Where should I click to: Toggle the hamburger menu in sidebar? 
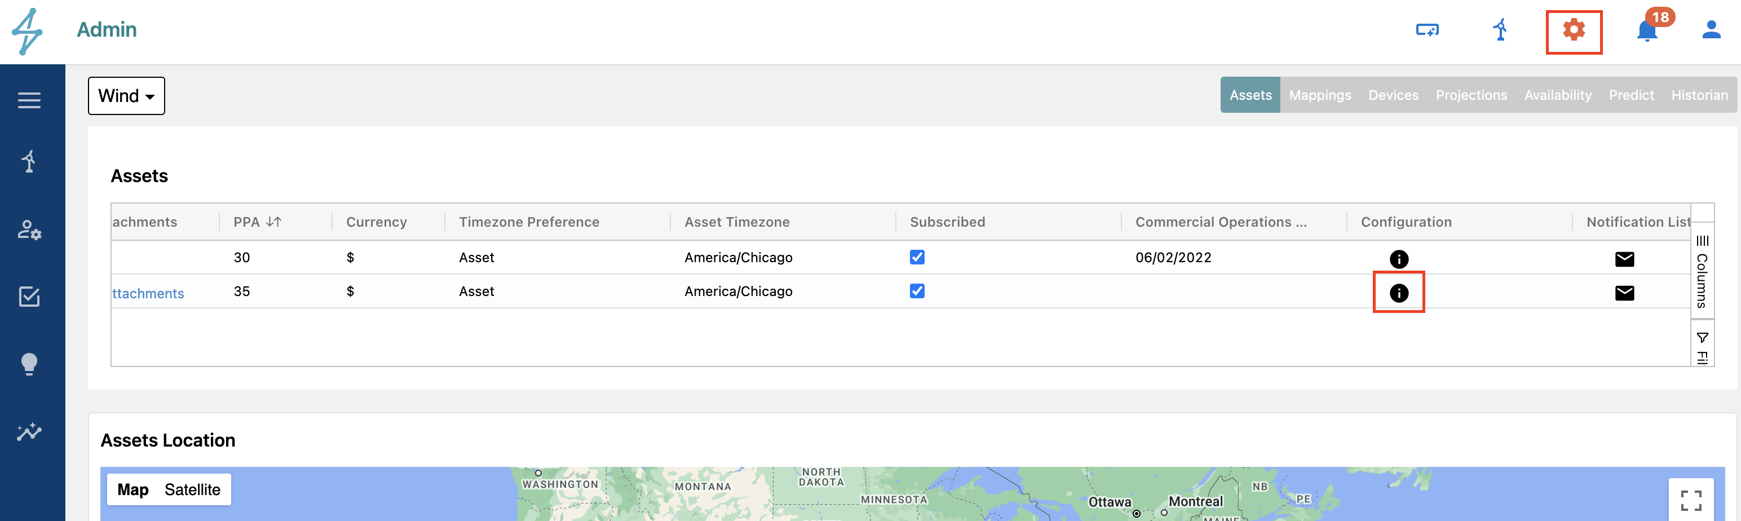pyautogui.click(x=29, y=100)
